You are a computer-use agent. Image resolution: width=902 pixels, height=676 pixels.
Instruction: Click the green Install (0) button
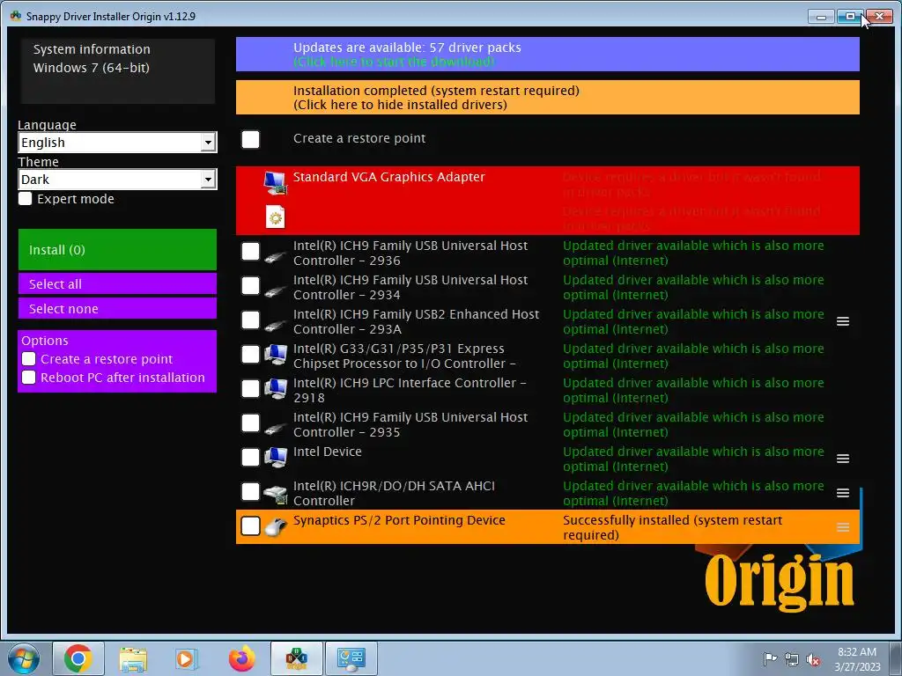click(117, 250)
